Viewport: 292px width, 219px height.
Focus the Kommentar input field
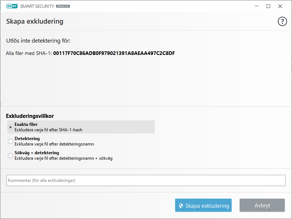[x=146, y=180]
